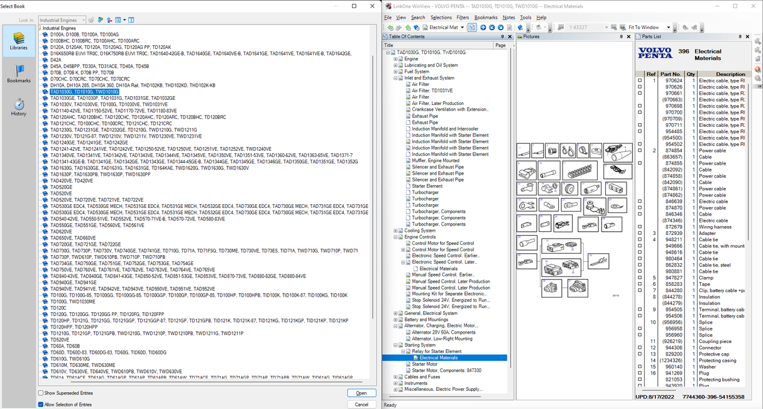Select the Starter Motor tree entry
This screenshot has width=763, height=409.
[424, 364]
